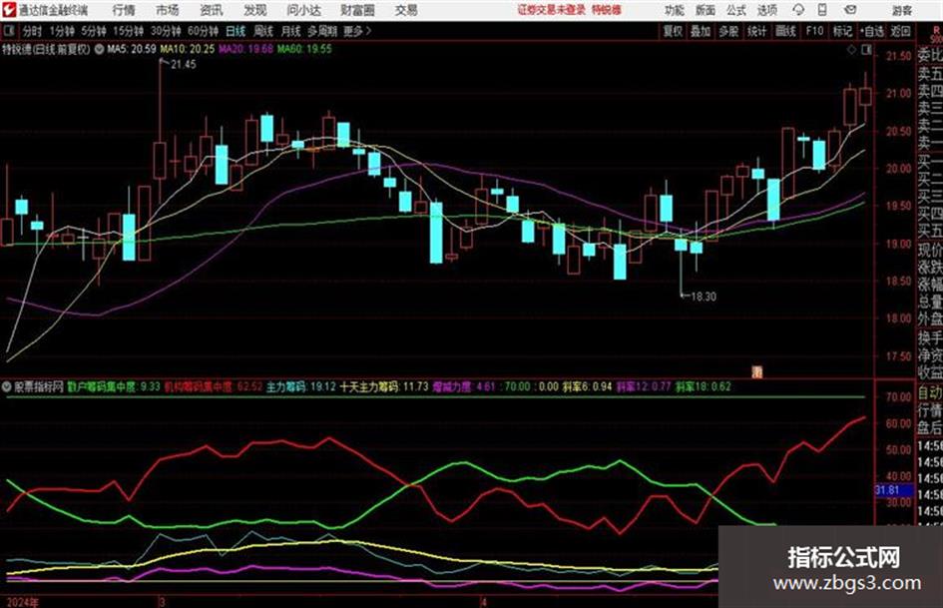Image resolution: width=943 pixels, height=608 pixels.
Task: Switch to the 周线 weekly period tab
Action: pyautogui.click(x=262, y=31)
